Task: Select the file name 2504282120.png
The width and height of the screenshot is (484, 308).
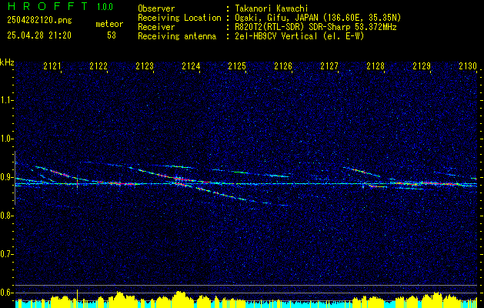Action: [39, 20]
